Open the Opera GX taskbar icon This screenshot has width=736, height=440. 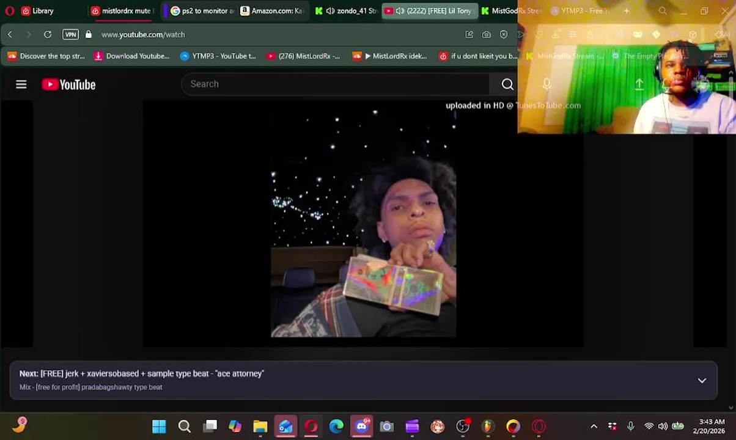point(311,427)
